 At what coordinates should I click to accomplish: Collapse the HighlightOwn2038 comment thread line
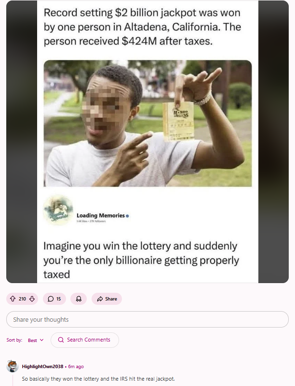(x=13, y=380)
